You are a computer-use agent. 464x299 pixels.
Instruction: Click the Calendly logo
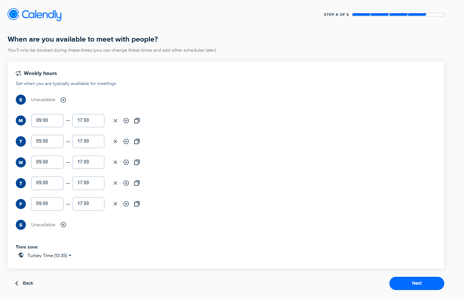point(34,14)
